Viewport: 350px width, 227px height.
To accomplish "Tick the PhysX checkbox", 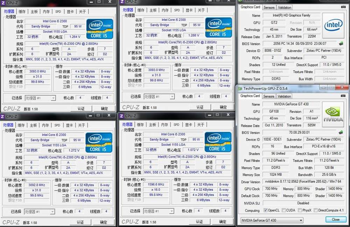I will click(300, 210).
